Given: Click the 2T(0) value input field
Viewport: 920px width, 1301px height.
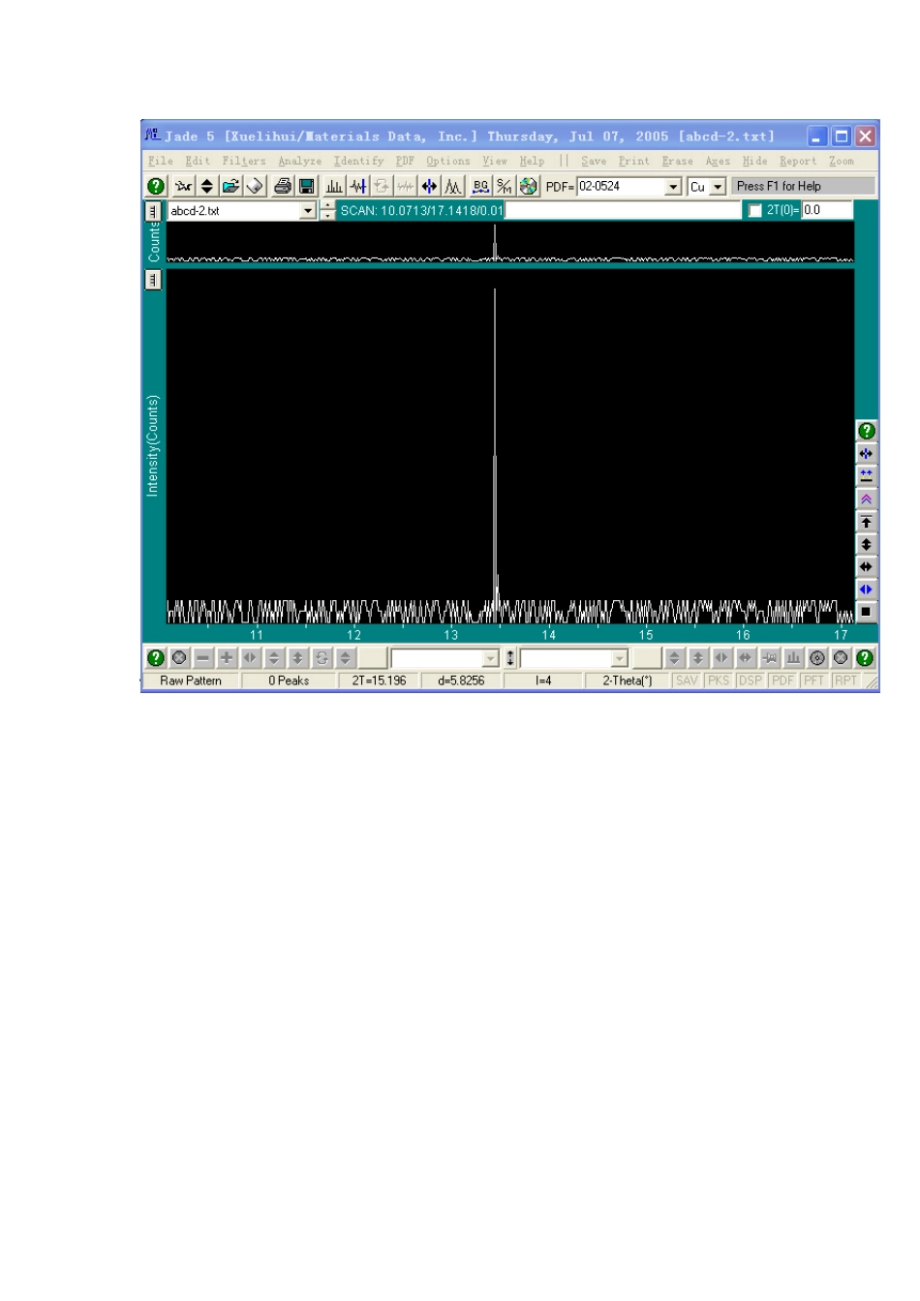Looking at the screenshot, I should click(x=826, y=210).
